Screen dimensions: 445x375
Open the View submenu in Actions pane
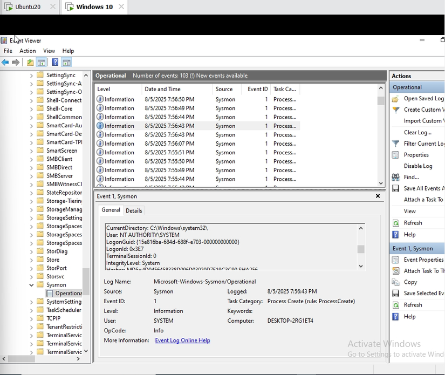410,211
